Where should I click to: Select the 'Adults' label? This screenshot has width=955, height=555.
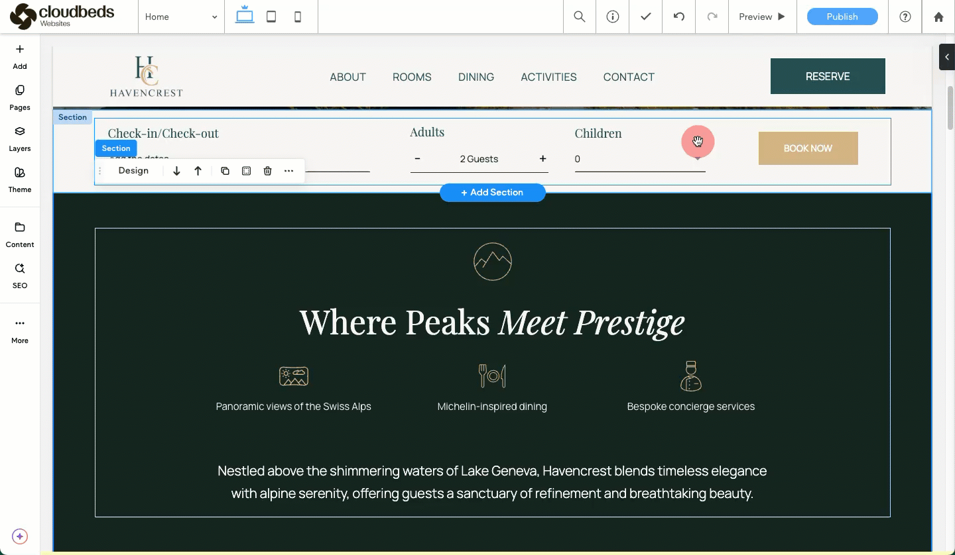click(x=427, y=132)
